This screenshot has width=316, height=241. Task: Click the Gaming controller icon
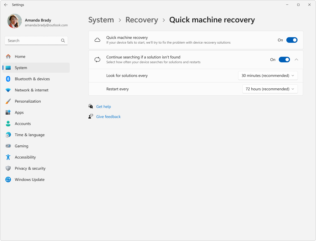pos(8,146)
